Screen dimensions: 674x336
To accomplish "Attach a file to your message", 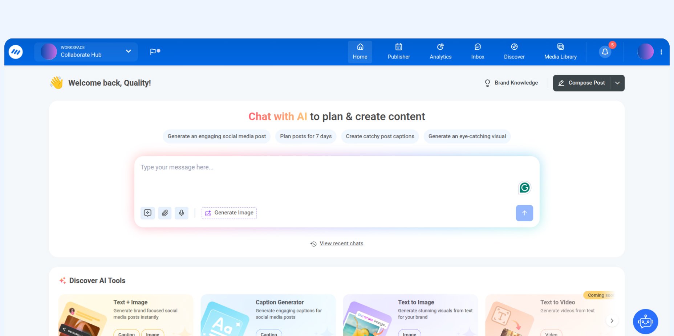I will [x=165, y=213].
